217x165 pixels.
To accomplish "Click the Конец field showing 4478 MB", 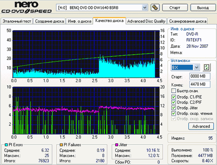I will (x=200, y=84).
